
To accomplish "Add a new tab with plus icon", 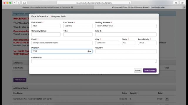I will 184,7.
